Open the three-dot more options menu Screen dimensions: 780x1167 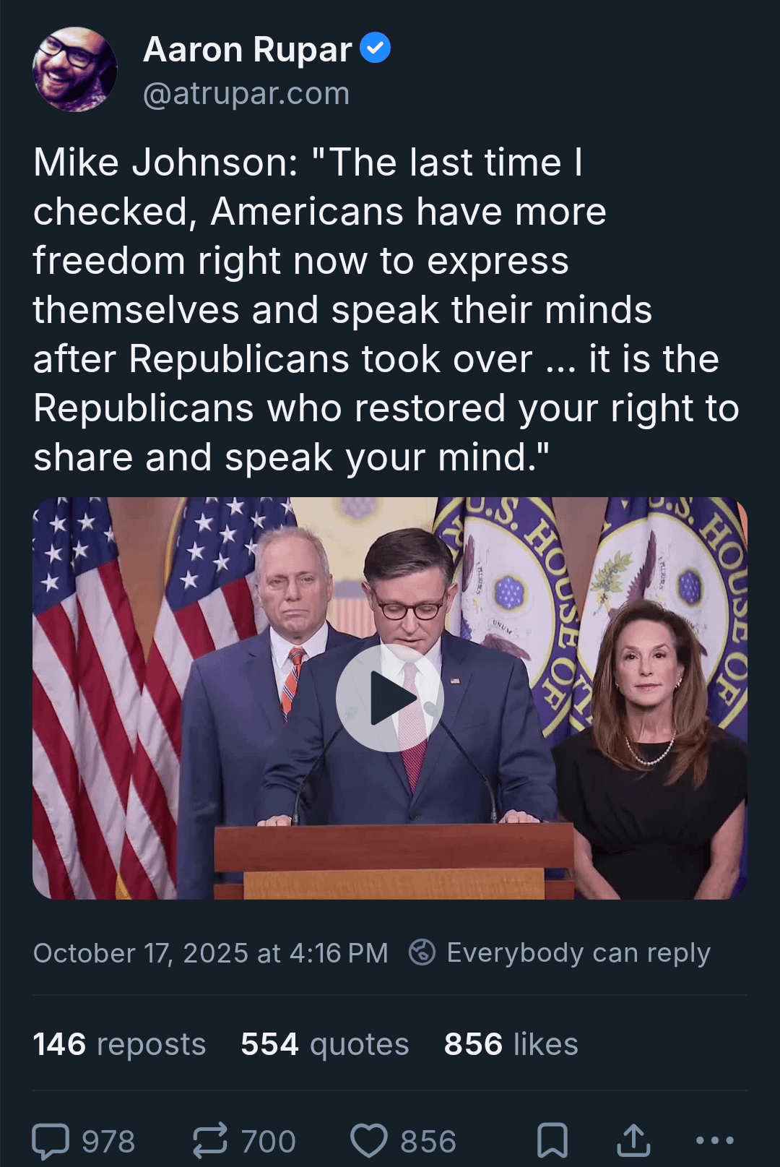(x=714, y=1142)
